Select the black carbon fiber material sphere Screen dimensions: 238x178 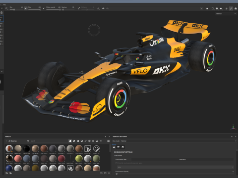coord(26,148)
